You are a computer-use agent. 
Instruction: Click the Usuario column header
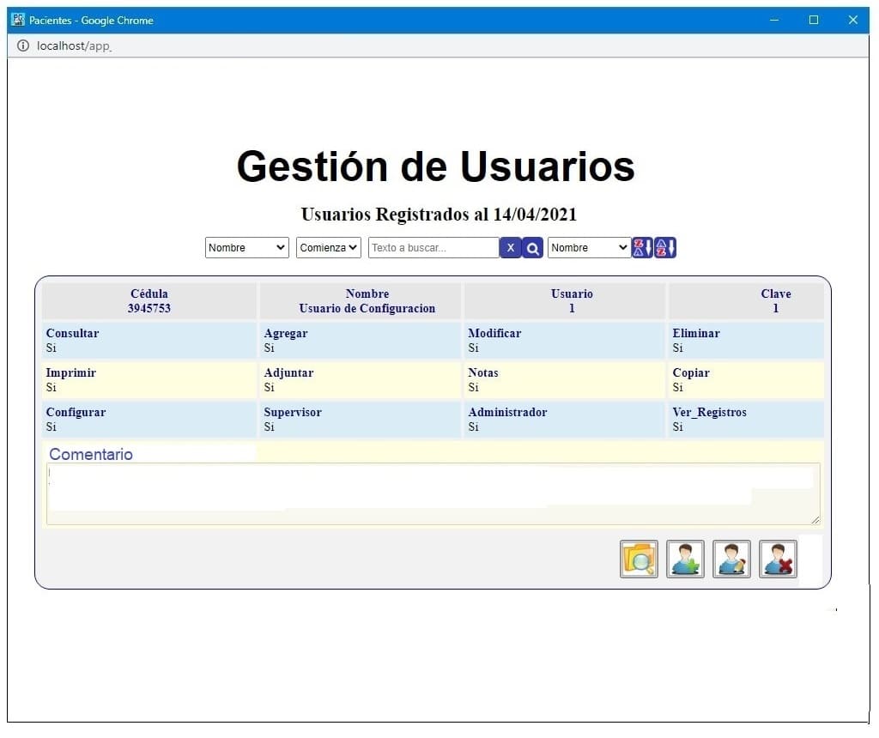572,293
